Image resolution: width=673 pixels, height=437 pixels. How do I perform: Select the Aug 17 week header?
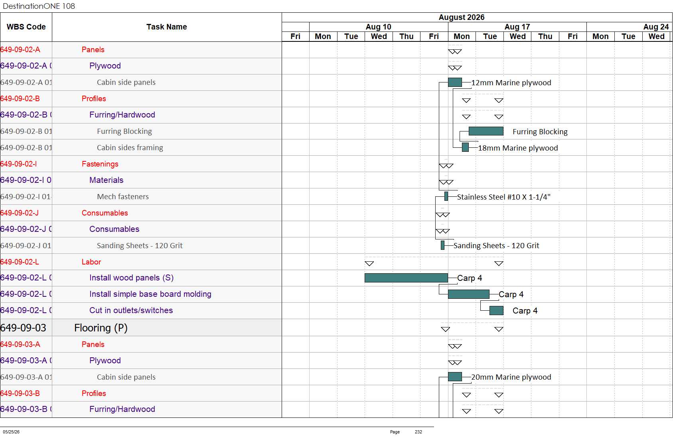517,27
